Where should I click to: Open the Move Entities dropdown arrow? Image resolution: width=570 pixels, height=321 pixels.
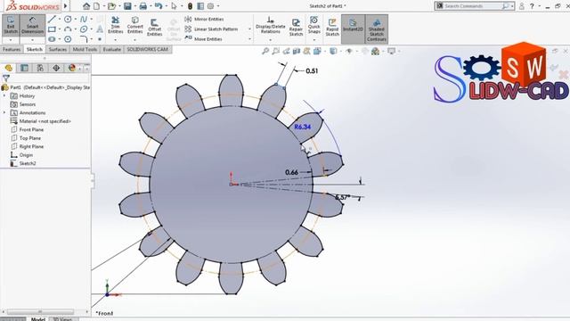click(x=249, y=39)
